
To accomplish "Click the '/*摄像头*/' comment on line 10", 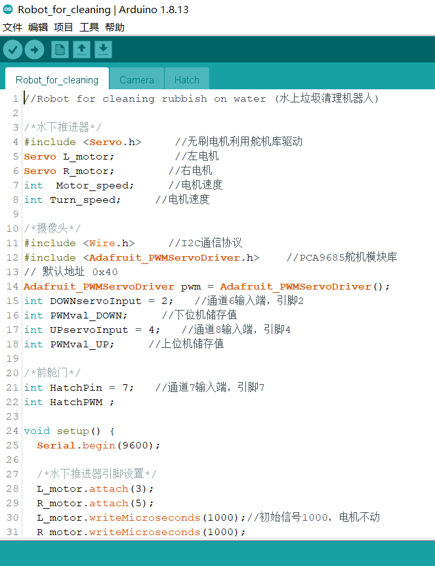I will pos(52,228).
